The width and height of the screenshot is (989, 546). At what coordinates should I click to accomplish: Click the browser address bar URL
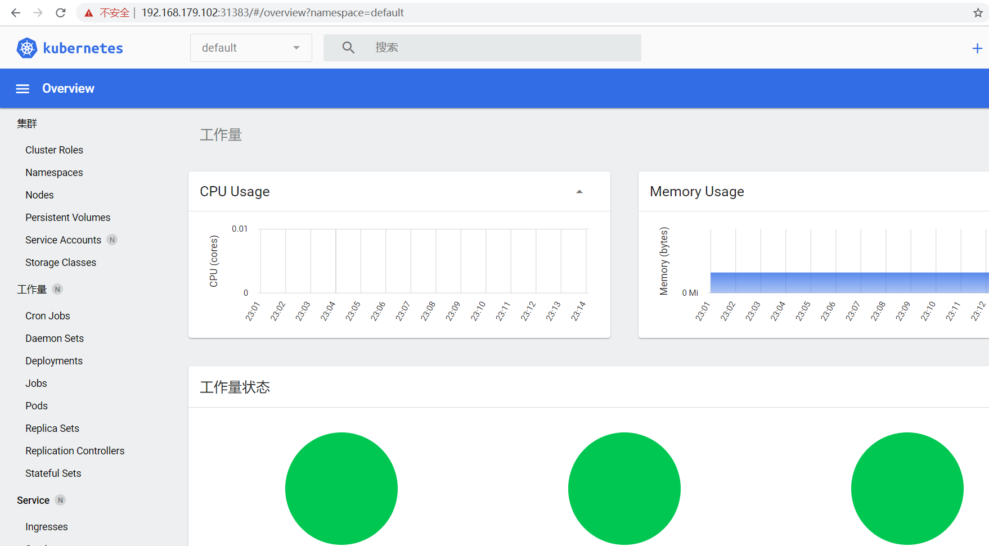click(x=272, y=12)
